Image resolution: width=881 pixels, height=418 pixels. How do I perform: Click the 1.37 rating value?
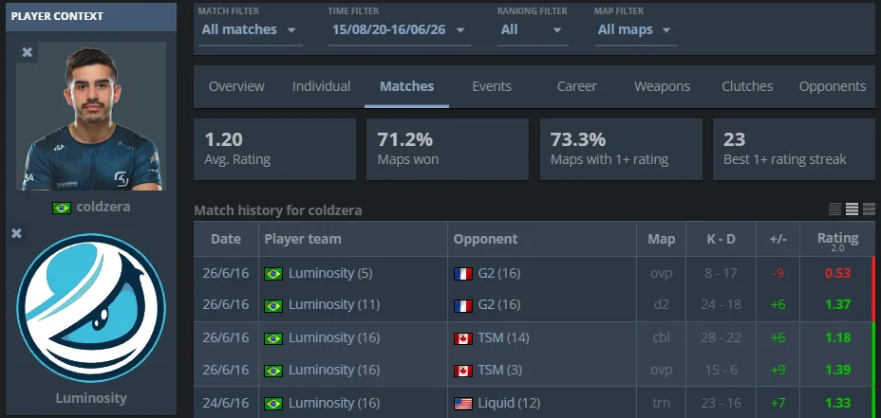(837, 306)
